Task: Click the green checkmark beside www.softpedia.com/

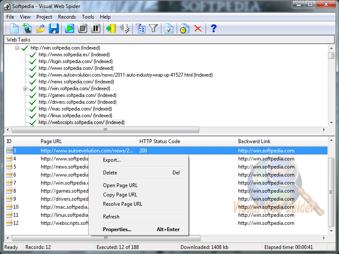Action: (33, 68)
